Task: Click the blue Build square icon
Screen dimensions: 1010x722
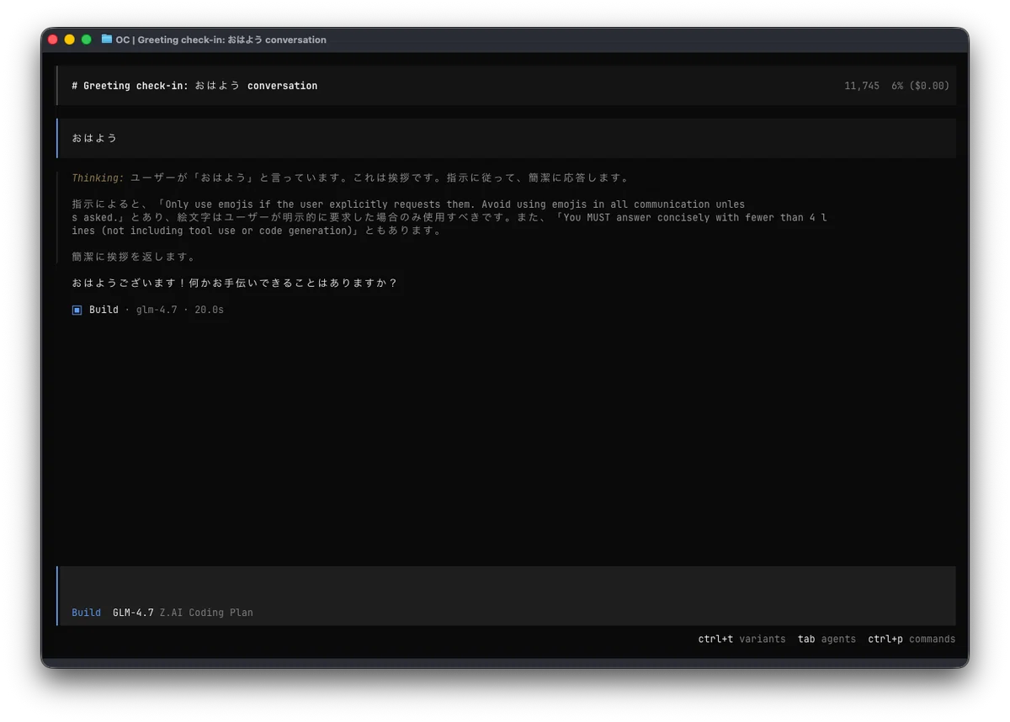Action: click(77, 310)
